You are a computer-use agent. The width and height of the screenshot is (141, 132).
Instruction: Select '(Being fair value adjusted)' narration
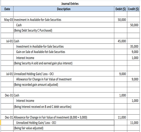pos(64,128)
